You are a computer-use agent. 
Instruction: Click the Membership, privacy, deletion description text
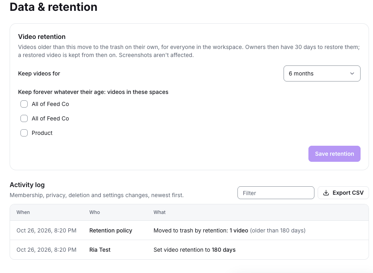(x=97, y=195)
